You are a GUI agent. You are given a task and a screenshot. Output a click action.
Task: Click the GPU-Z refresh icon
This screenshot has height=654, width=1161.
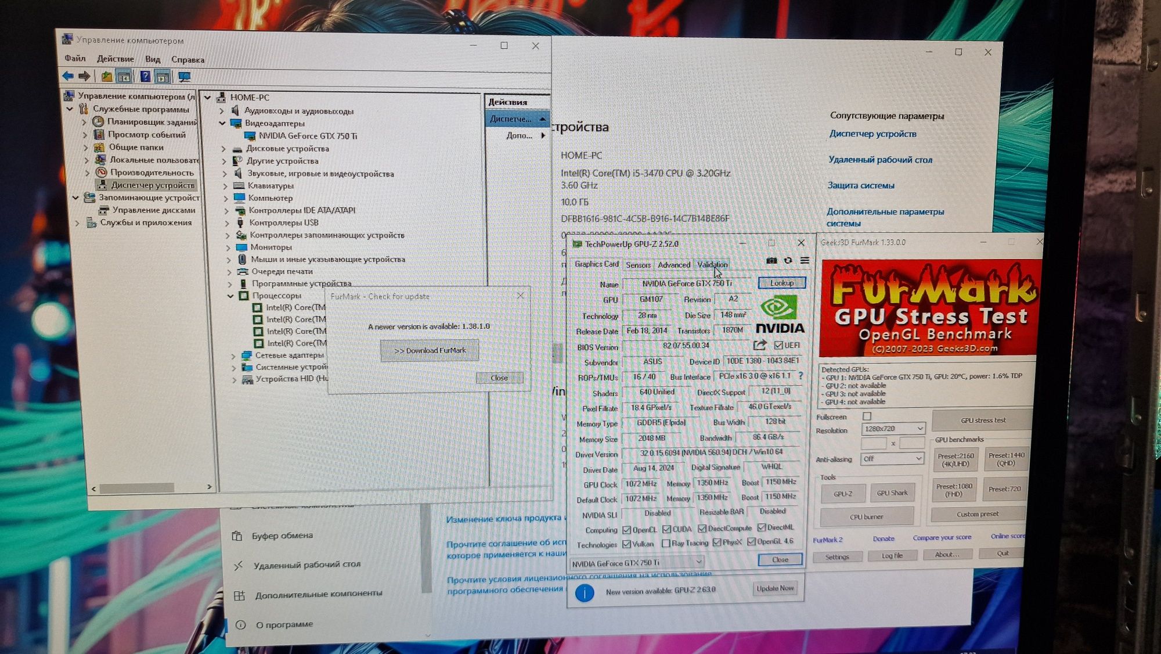pyautogui.click(x=788, y=260)
